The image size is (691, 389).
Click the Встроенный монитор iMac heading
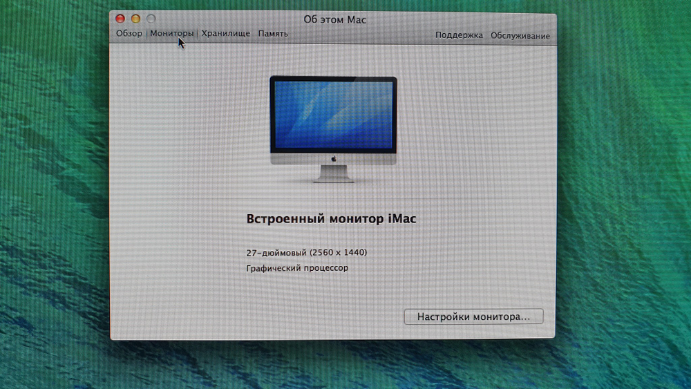[x=331, y=218]
